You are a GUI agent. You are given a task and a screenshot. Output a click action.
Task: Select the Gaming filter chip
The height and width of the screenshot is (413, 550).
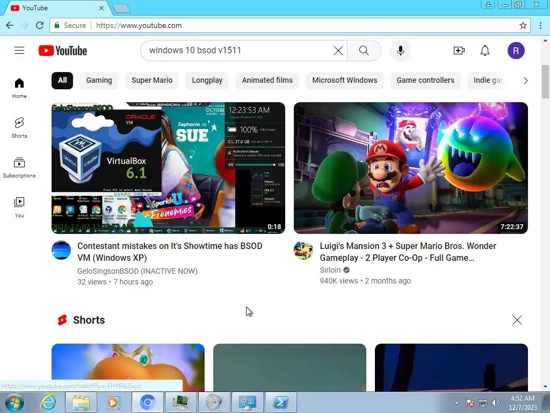coord(99,81)
